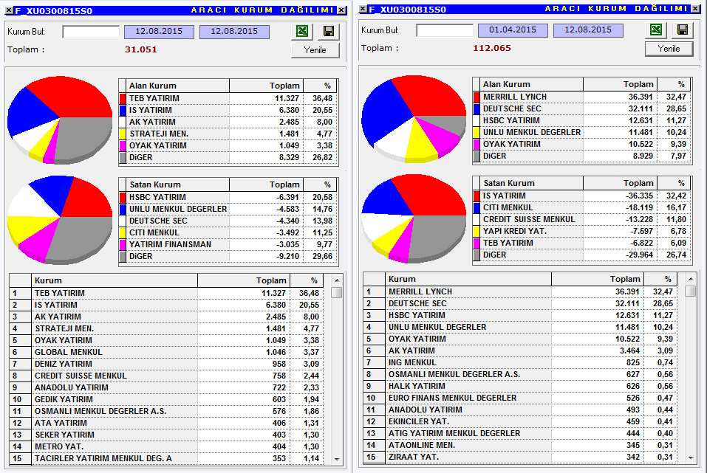707x473 pixels.
Task: Export right panel data to Excel
Action: click(x=656, y=30)
